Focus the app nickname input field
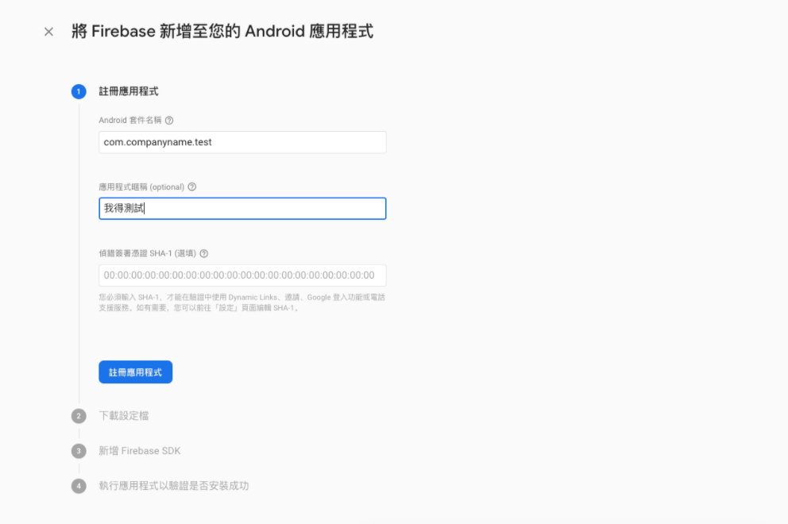This screenshot has height=524, width=788. pos(242,209)
